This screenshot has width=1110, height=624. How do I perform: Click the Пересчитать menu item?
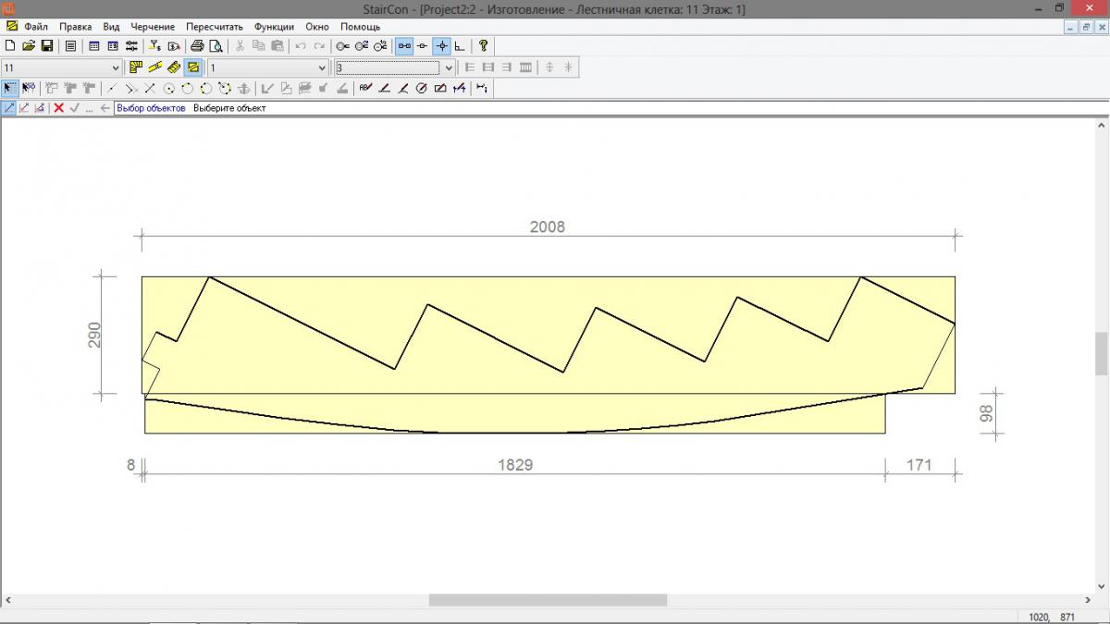pyautogui.click(x=214, y=27)
